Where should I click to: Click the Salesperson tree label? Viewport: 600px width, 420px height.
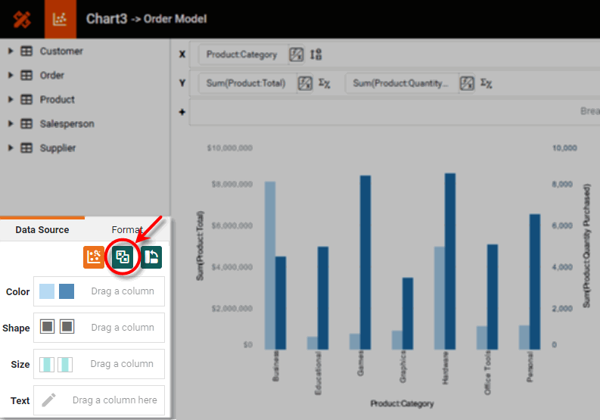point(67,123)
